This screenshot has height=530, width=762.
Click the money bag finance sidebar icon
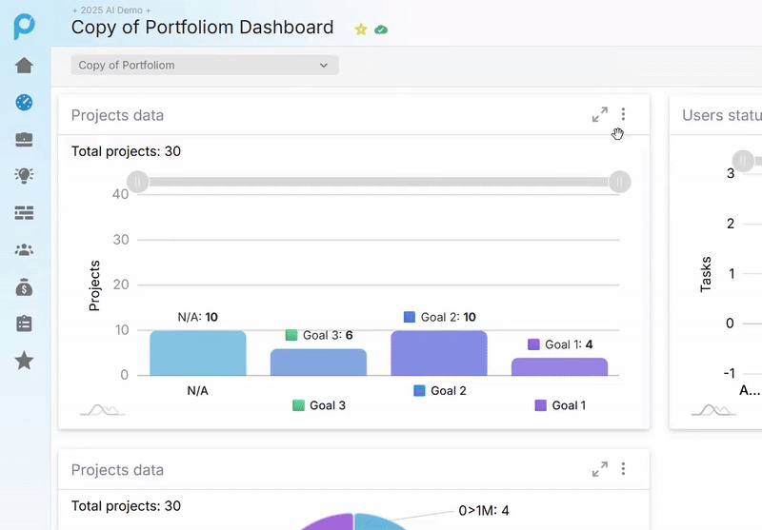(x=25, y=287)
